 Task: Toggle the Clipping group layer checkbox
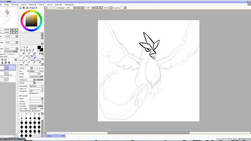pyautogui.click(x=7, y=54)
